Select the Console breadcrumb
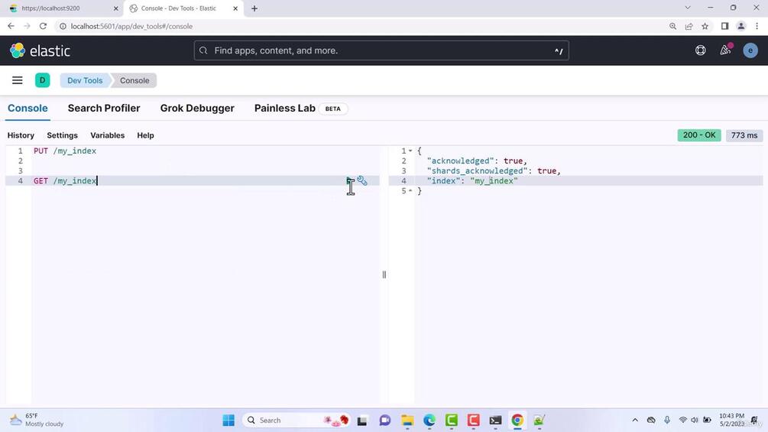Viewport: 768px width, 432px height. [134, 80]
